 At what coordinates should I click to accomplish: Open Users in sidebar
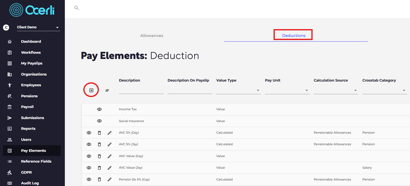pyautogui.click(x=26, y=140)
